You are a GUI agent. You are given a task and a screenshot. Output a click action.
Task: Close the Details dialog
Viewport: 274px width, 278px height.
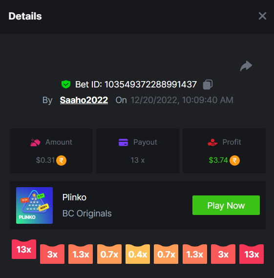coord(262,16)
